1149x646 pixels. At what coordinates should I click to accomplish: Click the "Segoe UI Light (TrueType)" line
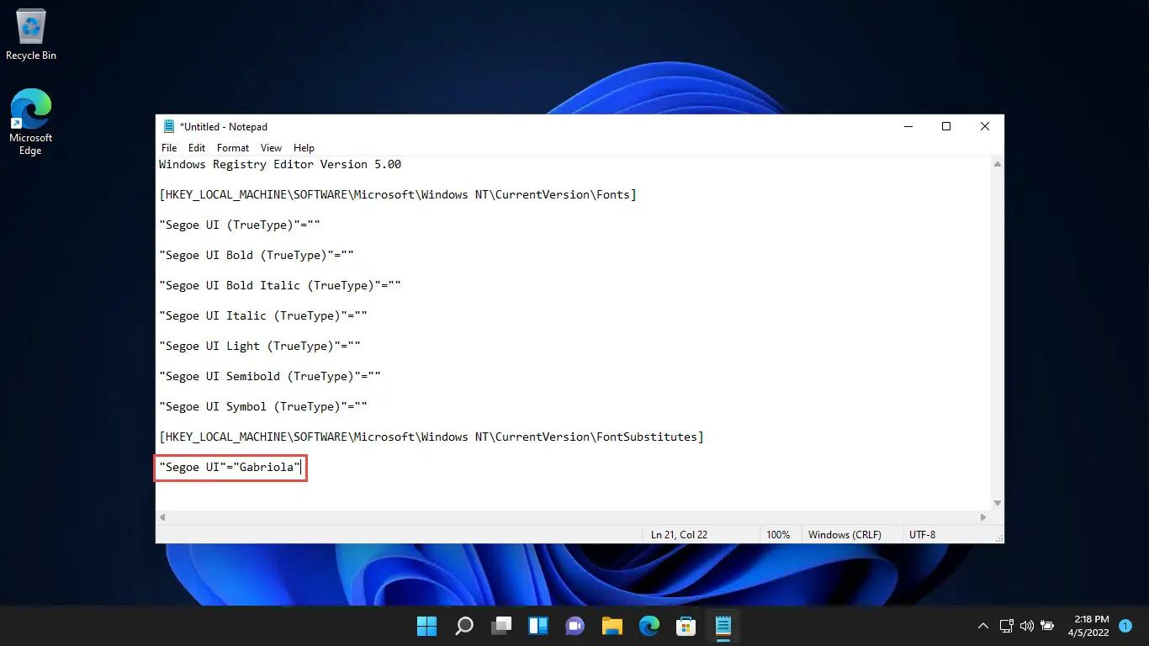tap(260, 347)
